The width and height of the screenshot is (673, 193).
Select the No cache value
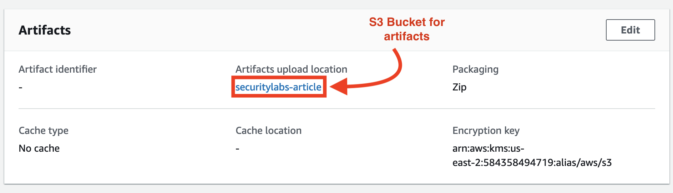39,148
